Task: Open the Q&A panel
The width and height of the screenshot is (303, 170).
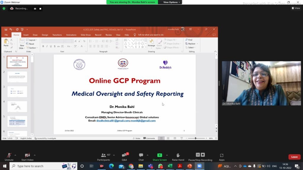Action: [x=124, y=155]
